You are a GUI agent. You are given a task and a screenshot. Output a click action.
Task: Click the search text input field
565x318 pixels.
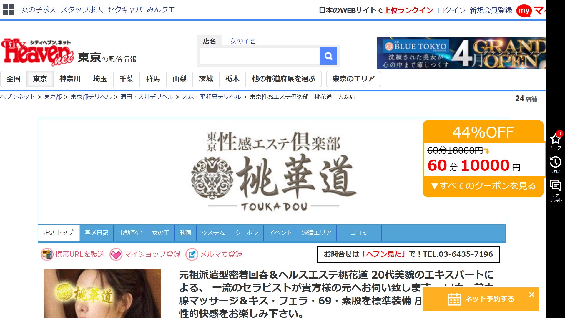pos(260,56)
